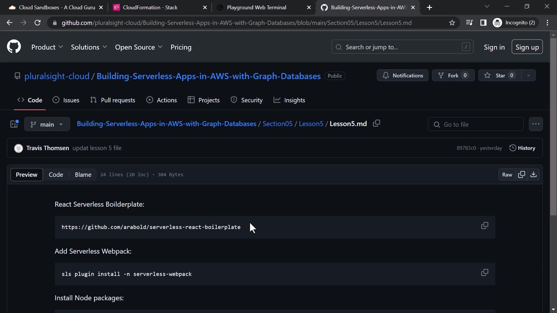Switch to Preview view of file

(27, 174)
